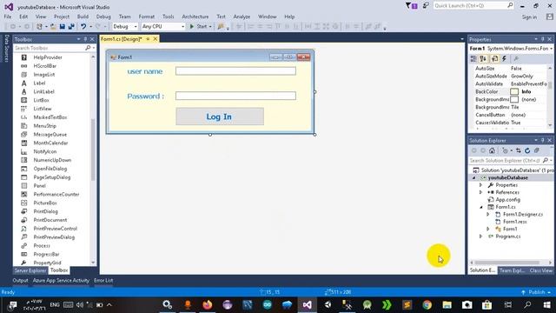Open the Analyze menu
The image size is (556, 313).
click(x=242, y=17)
